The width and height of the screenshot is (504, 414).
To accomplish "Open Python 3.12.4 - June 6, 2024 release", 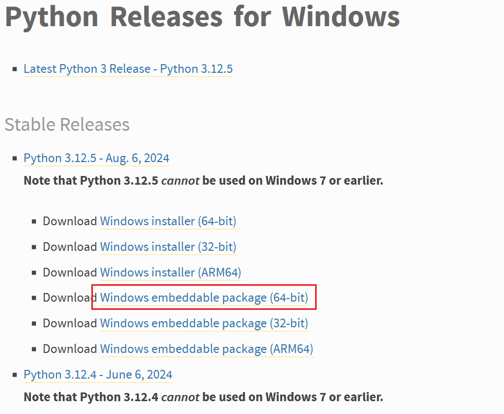I will (x=98, y=374).
